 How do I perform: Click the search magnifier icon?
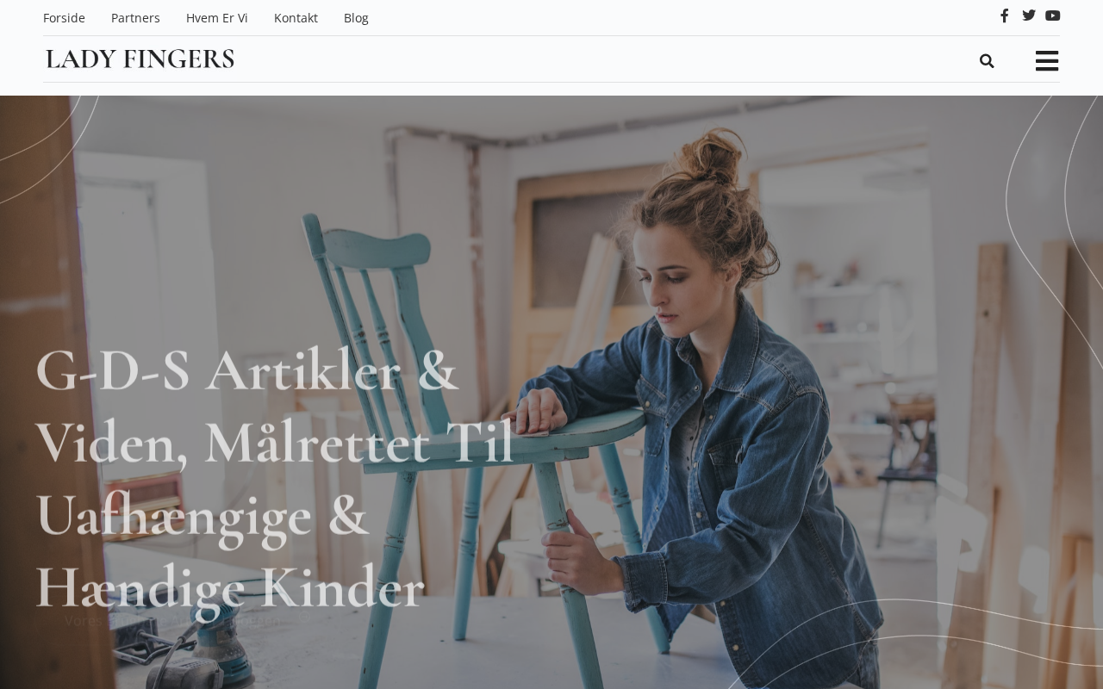[987, 61]
